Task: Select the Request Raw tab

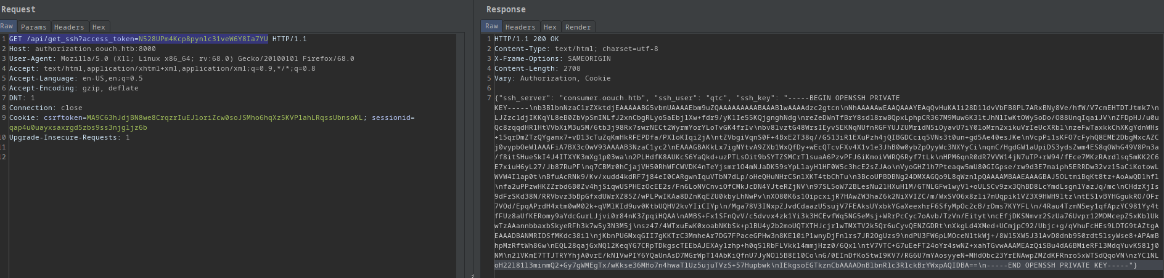Action: (7, 26)
